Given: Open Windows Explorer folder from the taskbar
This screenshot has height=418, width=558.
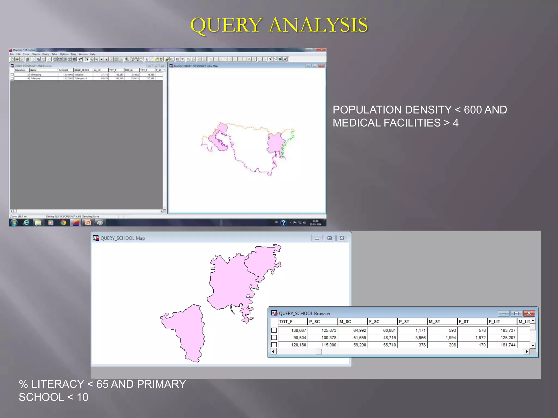Looking at the screenshot, I should pos(38,223).
